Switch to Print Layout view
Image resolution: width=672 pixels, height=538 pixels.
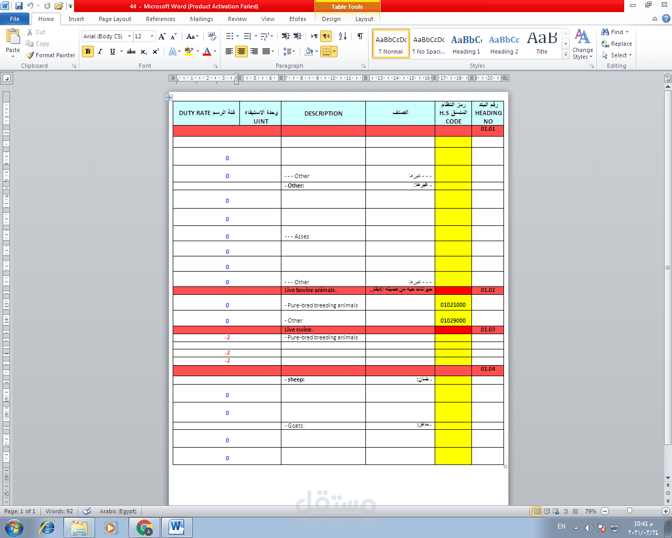[537, 511]
